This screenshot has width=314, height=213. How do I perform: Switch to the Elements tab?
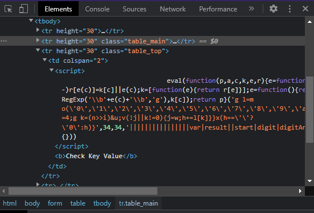(58, 9)
